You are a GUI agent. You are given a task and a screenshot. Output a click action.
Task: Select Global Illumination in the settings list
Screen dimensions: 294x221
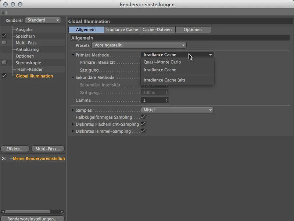point(34,76)
